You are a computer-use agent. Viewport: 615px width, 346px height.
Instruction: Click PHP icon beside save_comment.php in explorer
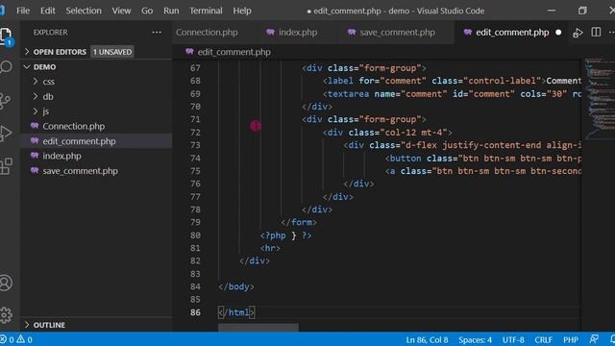[x=35, y=171]
